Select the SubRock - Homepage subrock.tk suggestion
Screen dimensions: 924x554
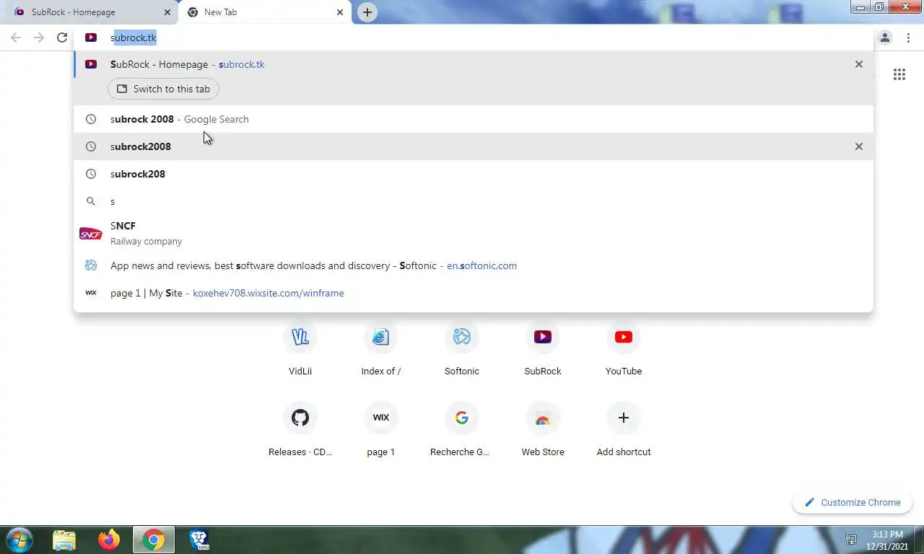point(474,64)
